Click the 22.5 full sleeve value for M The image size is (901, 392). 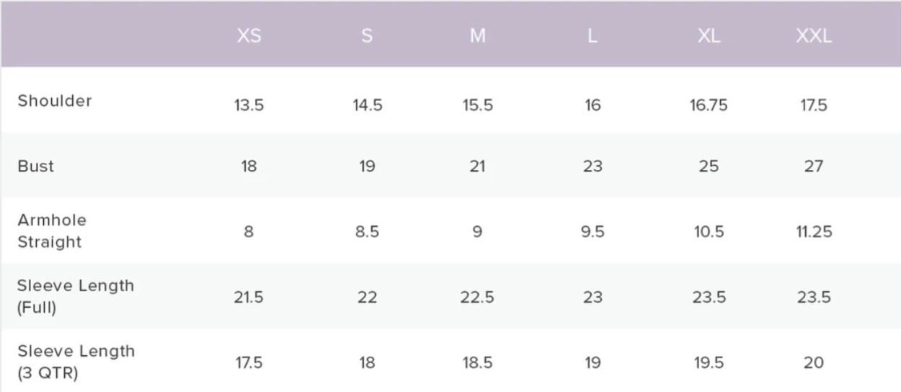point(477,298)
